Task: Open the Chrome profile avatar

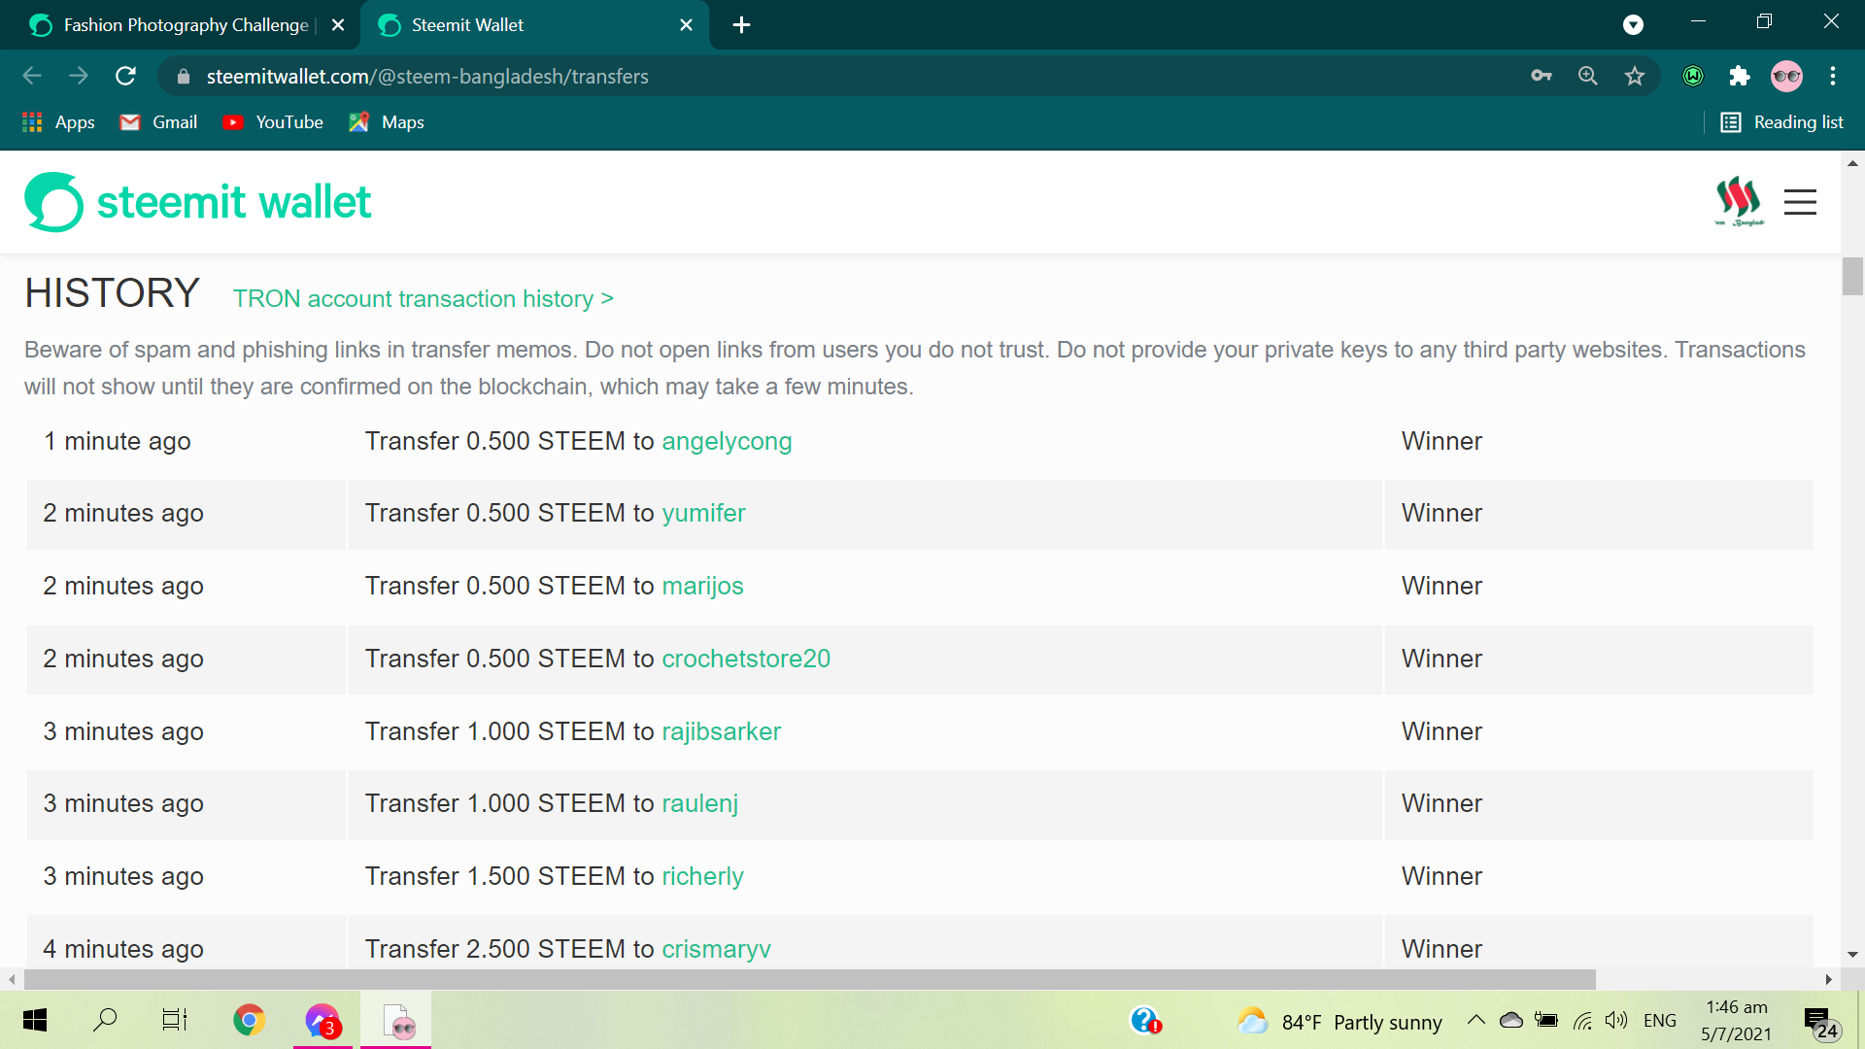Action: coord(1786,76)
